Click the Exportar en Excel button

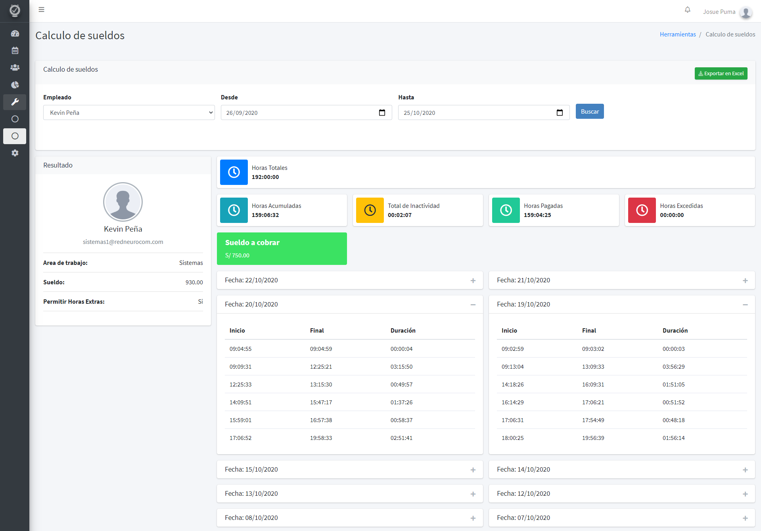721,73
